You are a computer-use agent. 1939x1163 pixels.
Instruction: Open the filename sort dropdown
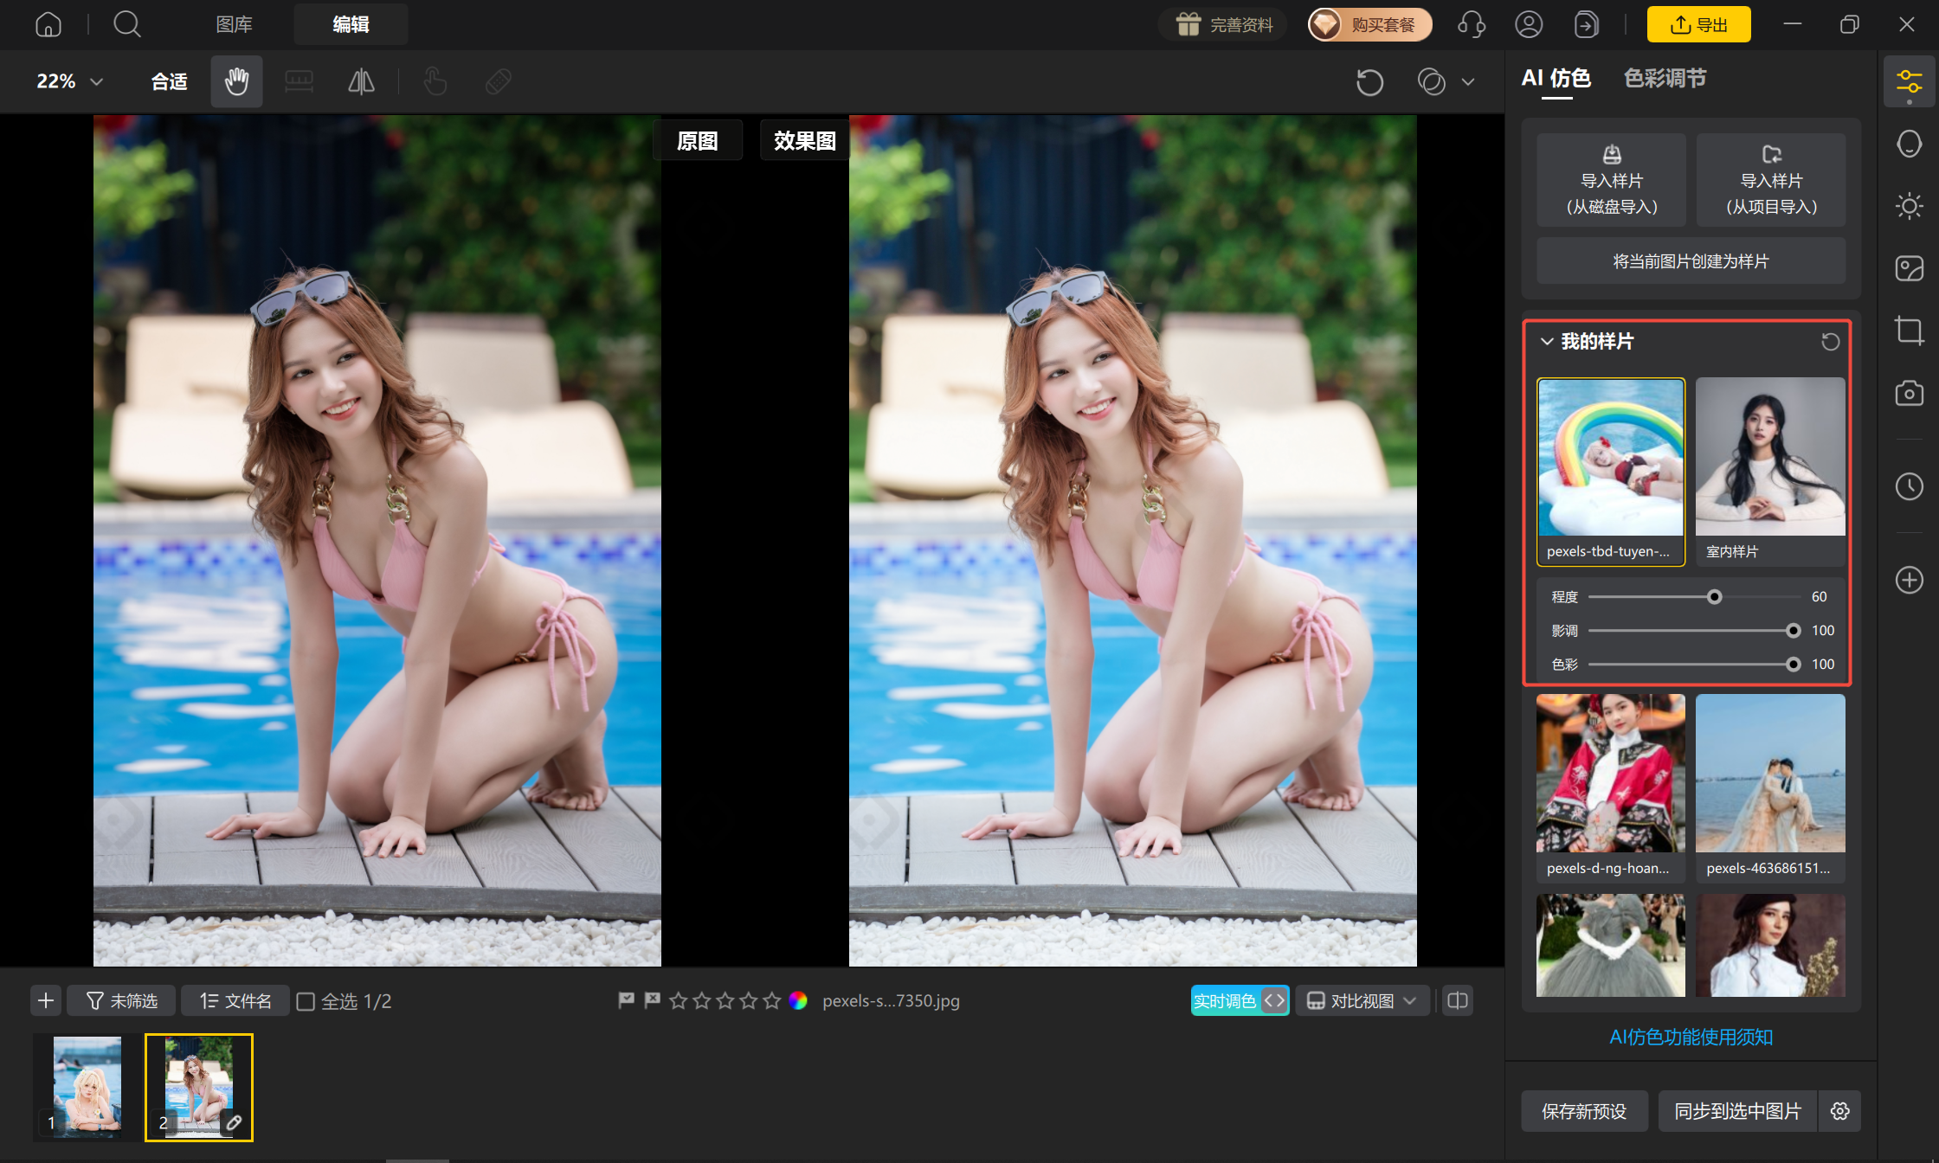235,1001
